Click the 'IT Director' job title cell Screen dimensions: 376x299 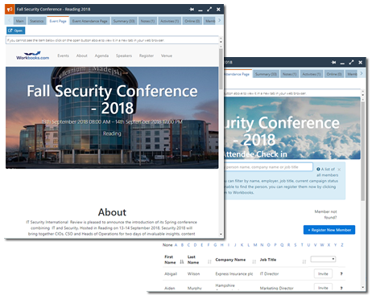coord(269,274)
